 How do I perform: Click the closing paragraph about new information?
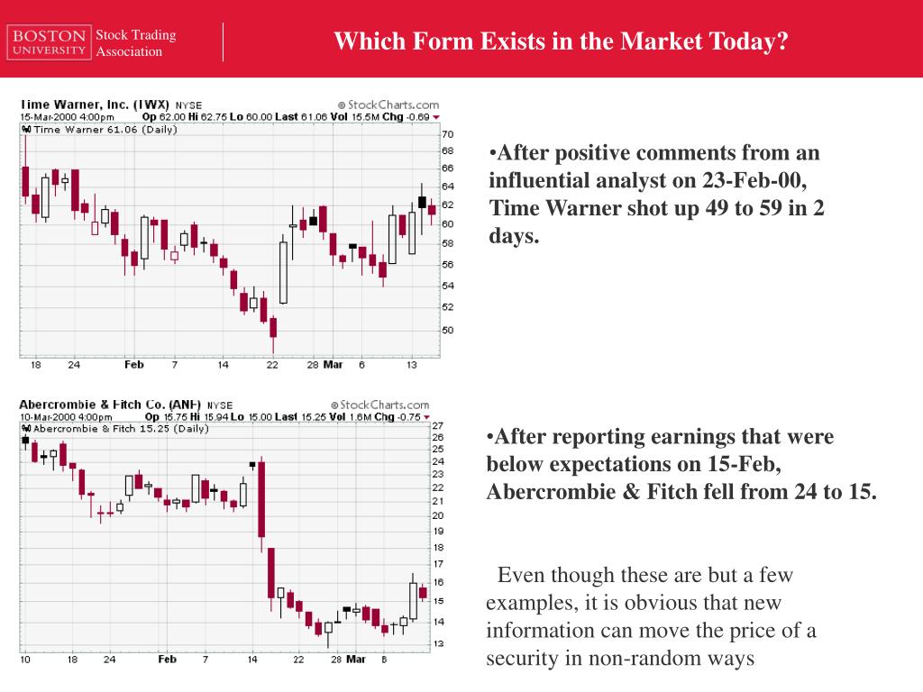651,616
